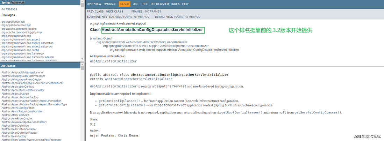Open AbstractDispatcherServletInitializer in the inheritance tree
384x141 pixels.
click(156, 46)
